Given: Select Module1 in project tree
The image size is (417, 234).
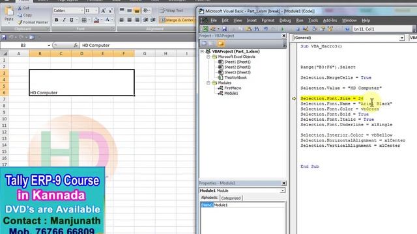Looking at the screenshot, I should (231, 94).
